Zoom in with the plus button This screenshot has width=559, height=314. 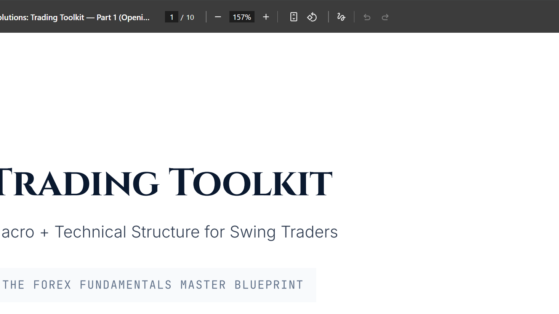point(266,17)
